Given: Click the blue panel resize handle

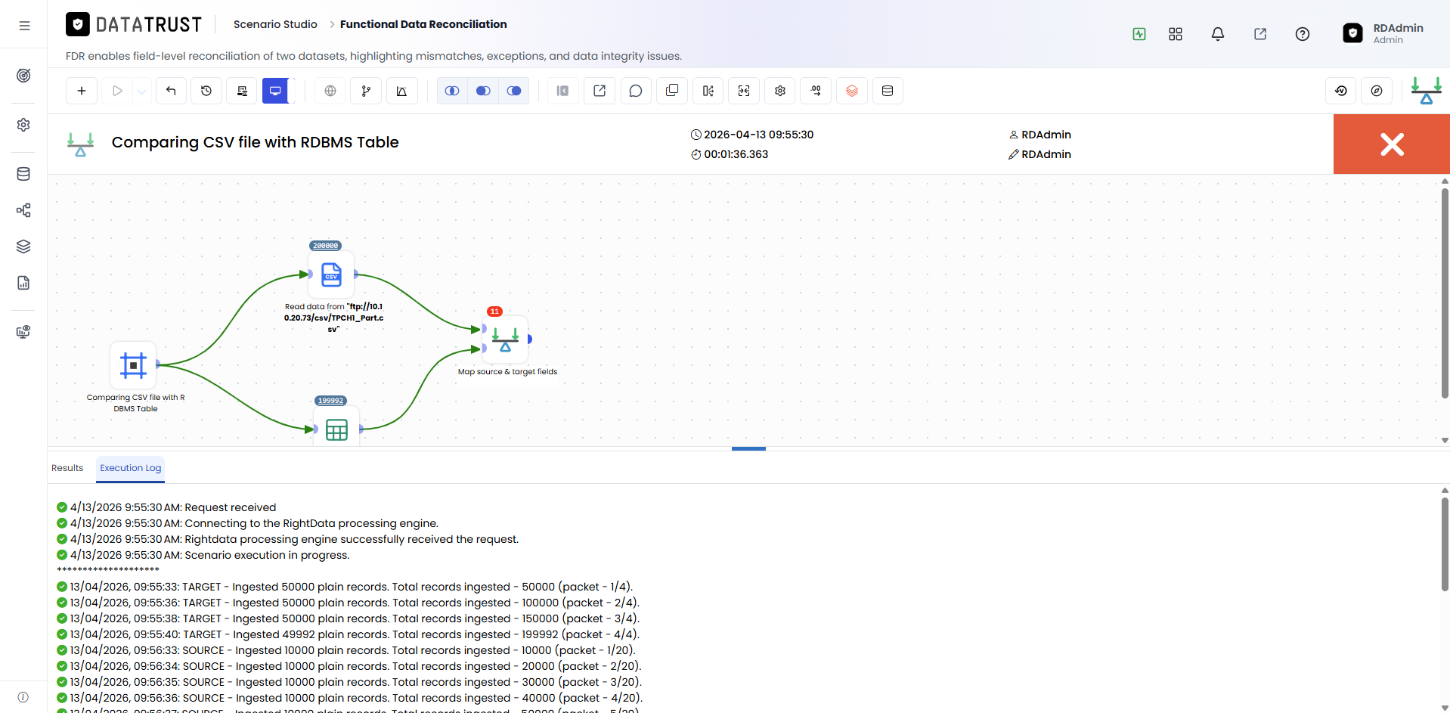Looking at the screenshot, I should [x=748, y=448].
